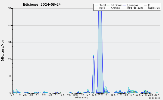Select the 'Bots' legend entry

[x=102, y=8]
